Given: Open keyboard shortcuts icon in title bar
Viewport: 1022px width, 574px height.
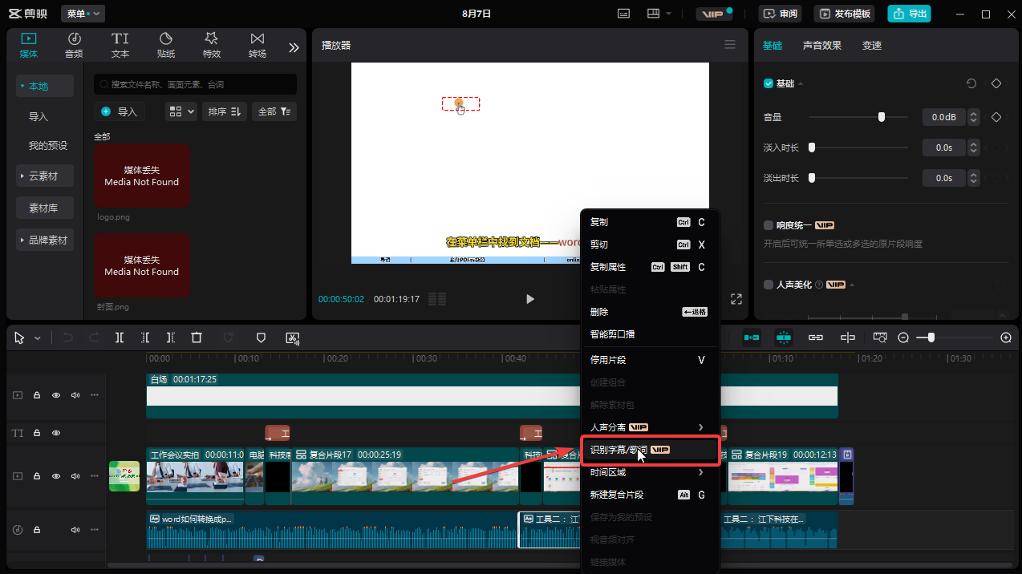Looking at the screenshot, I should coord(624,14).
